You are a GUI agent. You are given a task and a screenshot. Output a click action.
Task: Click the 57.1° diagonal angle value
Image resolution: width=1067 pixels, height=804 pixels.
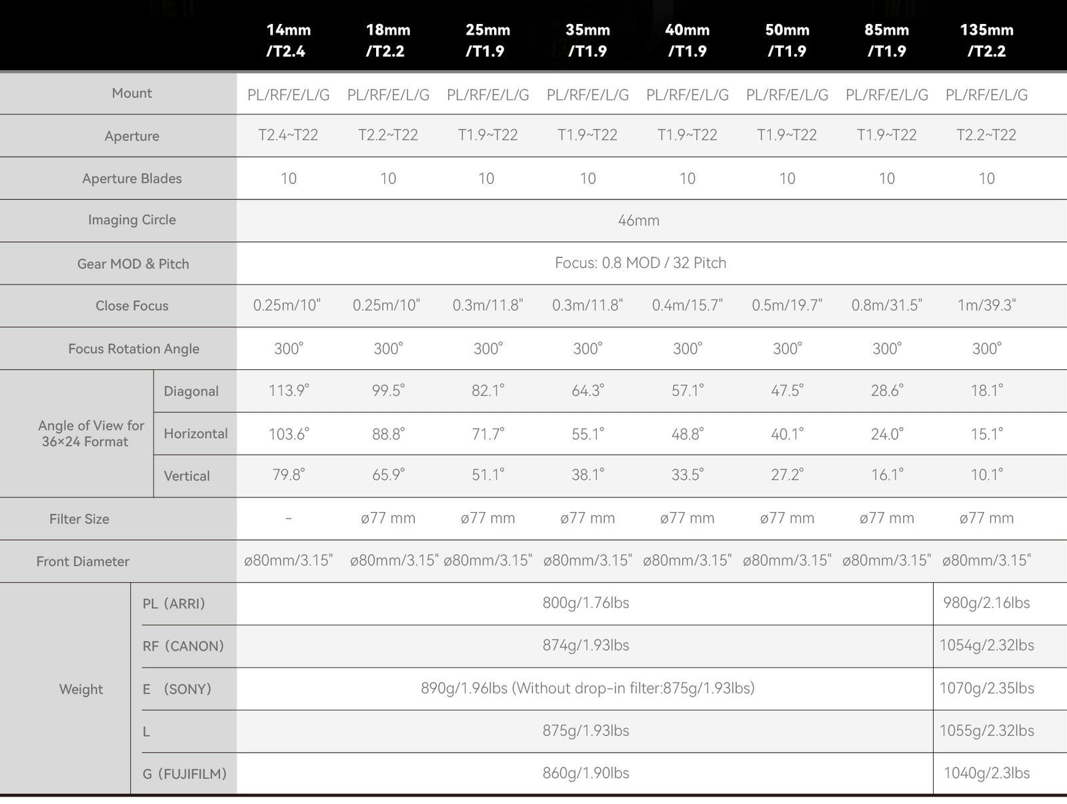pyautogui.click(x=688, y=391)
